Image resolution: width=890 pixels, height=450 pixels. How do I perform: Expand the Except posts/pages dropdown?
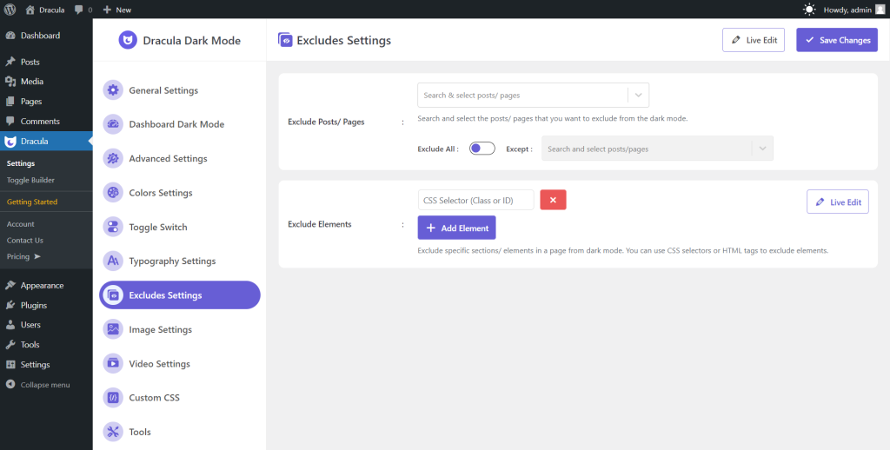click(762, 149)
